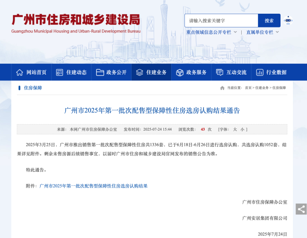307x238 pixels.
Task: Click the share icon at right edge
Action: 301,209
